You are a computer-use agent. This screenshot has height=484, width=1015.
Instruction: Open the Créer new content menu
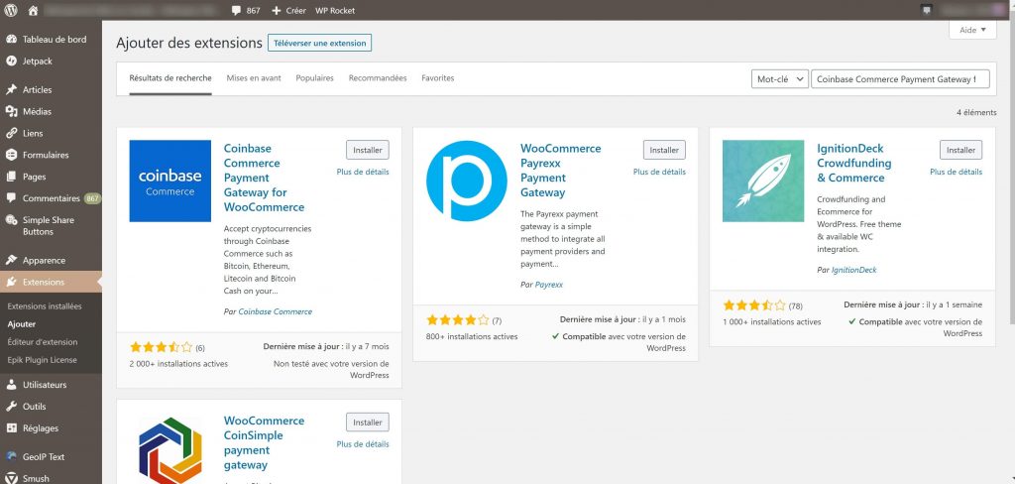[x=289, y=10]
